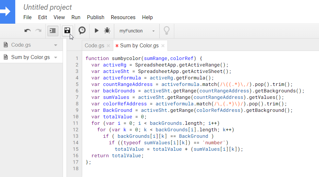Image resolution: width=319 pixels, height=177 pixels.
Task: Select Code.gs in the file sidebar
Action: (x=21, y=45)
